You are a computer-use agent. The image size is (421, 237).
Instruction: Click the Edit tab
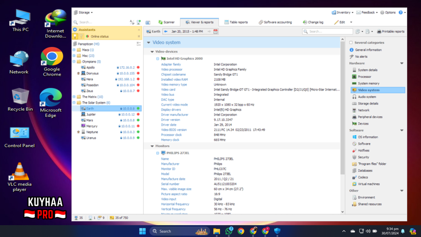[x=340, y=22]
